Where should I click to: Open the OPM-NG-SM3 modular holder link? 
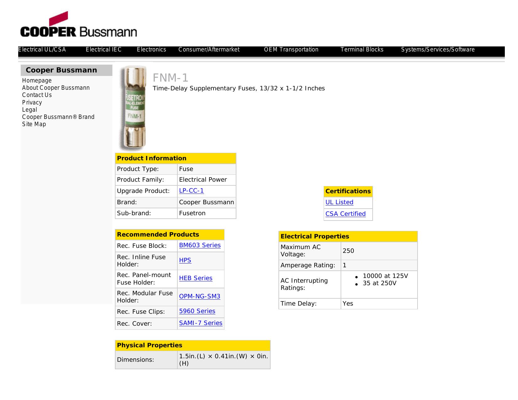[x=200, y=296]
